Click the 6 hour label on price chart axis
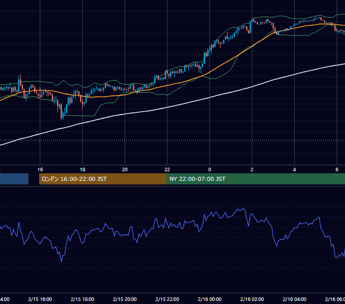Screen dimensions: 345x304 point(337,170)
